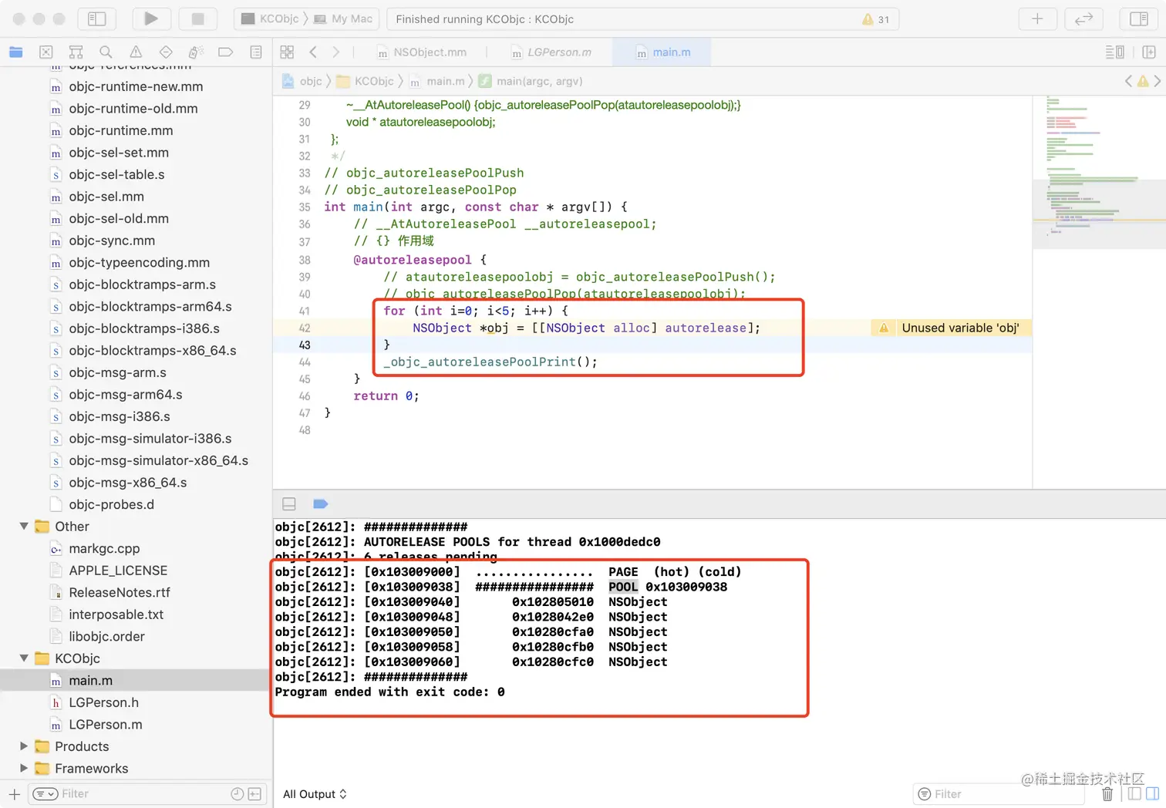Click main.m in the jump bar
1166x808 pixels.
coord(437,81)
